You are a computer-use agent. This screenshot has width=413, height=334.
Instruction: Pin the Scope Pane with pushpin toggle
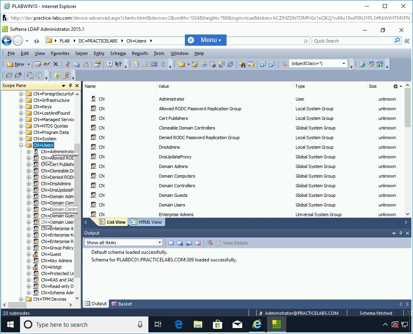pos(71,86)
